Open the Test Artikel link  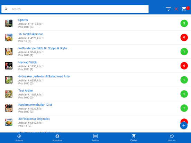click(x=26, y=90)
